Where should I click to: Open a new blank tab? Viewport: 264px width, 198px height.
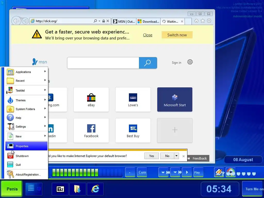pos(188,22)
